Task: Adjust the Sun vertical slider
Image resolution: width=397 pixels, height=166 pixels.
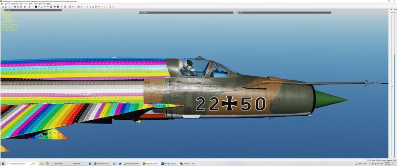Action: tap(395, 86)
